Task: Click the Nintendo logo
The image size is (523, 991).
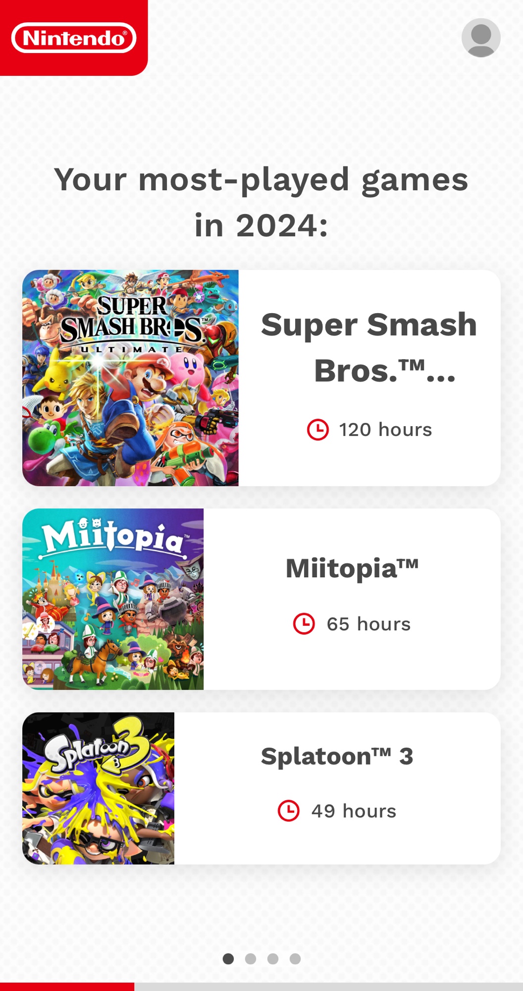Action: coord(73,38)
